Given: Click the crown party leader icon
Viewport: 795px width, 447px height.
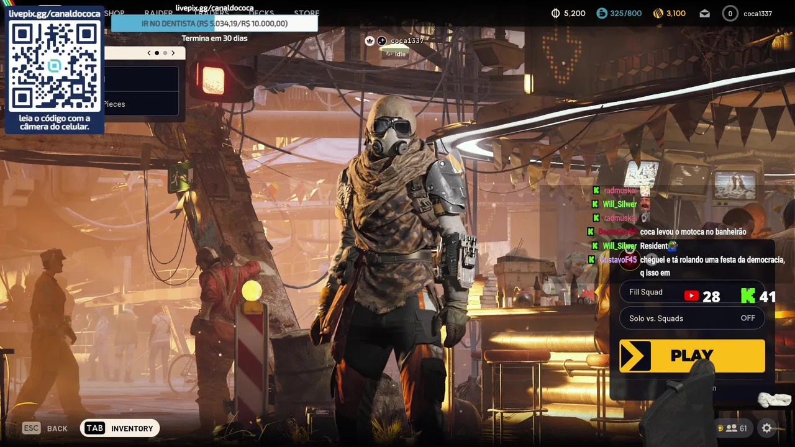Looking at the screenshot, I should [x=370, y=40].
